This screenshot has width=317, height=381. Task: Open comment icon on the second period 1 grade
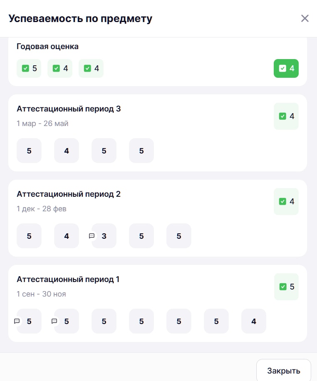coord(54,321)
